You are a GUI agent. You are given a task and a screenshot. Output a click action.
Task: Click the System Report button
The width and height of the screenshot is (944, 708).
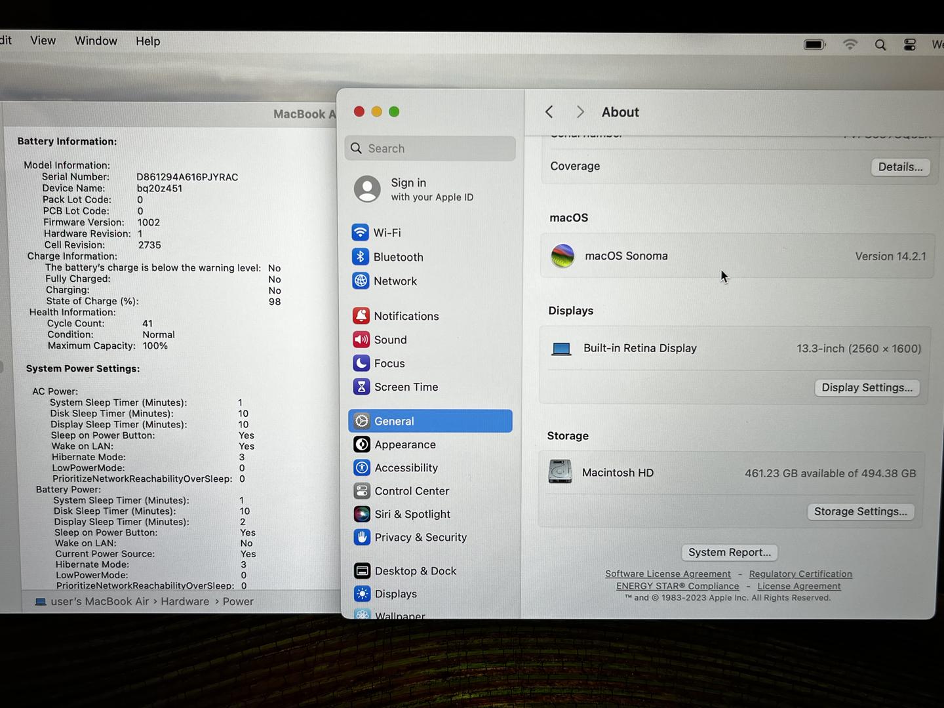730,553
